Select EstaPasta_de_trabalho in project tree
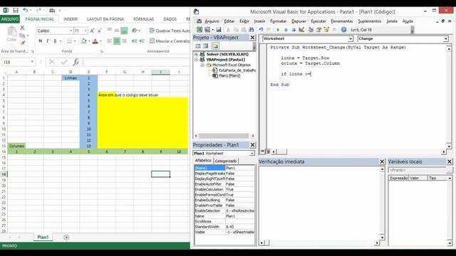The image size is (456, 256). (234, 70)
